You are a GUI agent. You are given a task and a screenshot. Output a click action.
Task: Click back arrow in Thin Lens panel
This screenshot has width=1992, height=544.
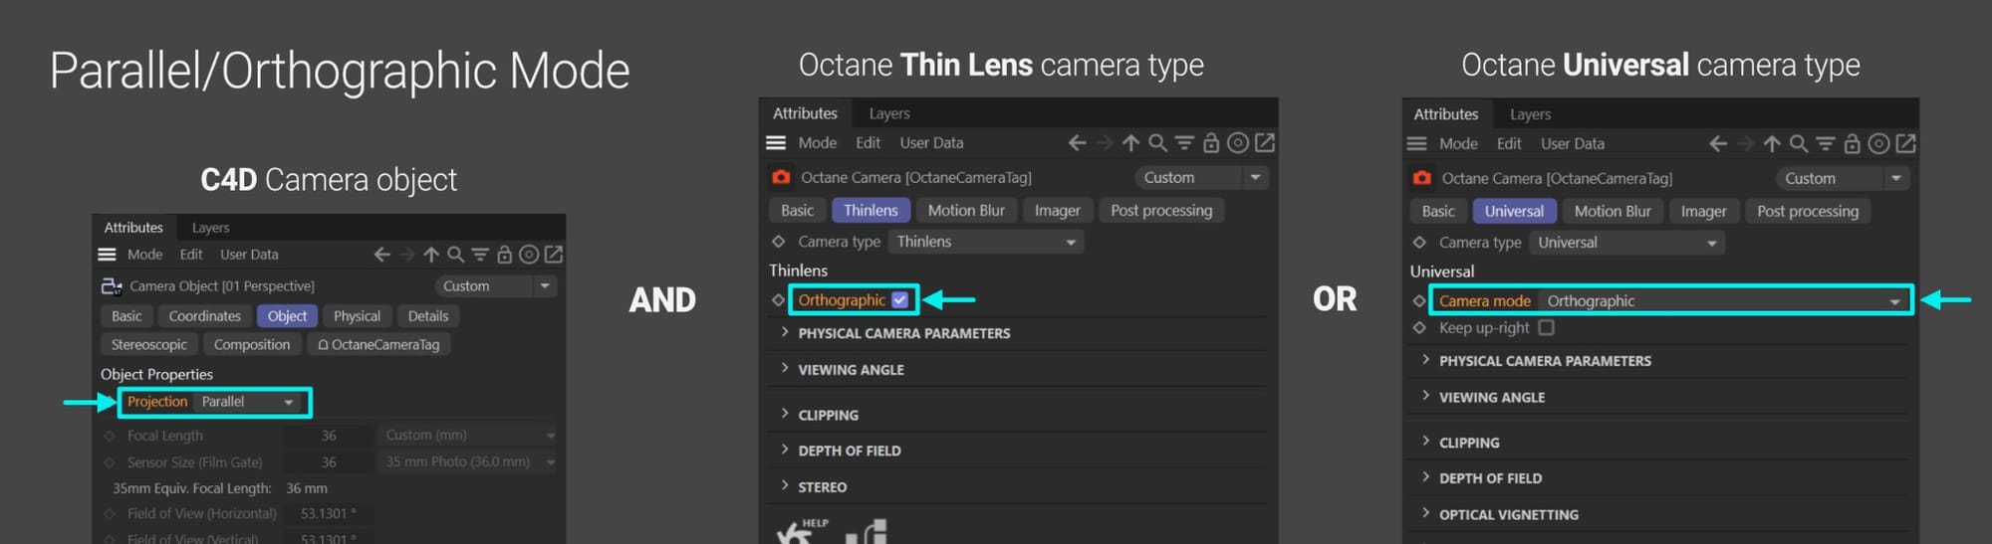(1078, 143)
